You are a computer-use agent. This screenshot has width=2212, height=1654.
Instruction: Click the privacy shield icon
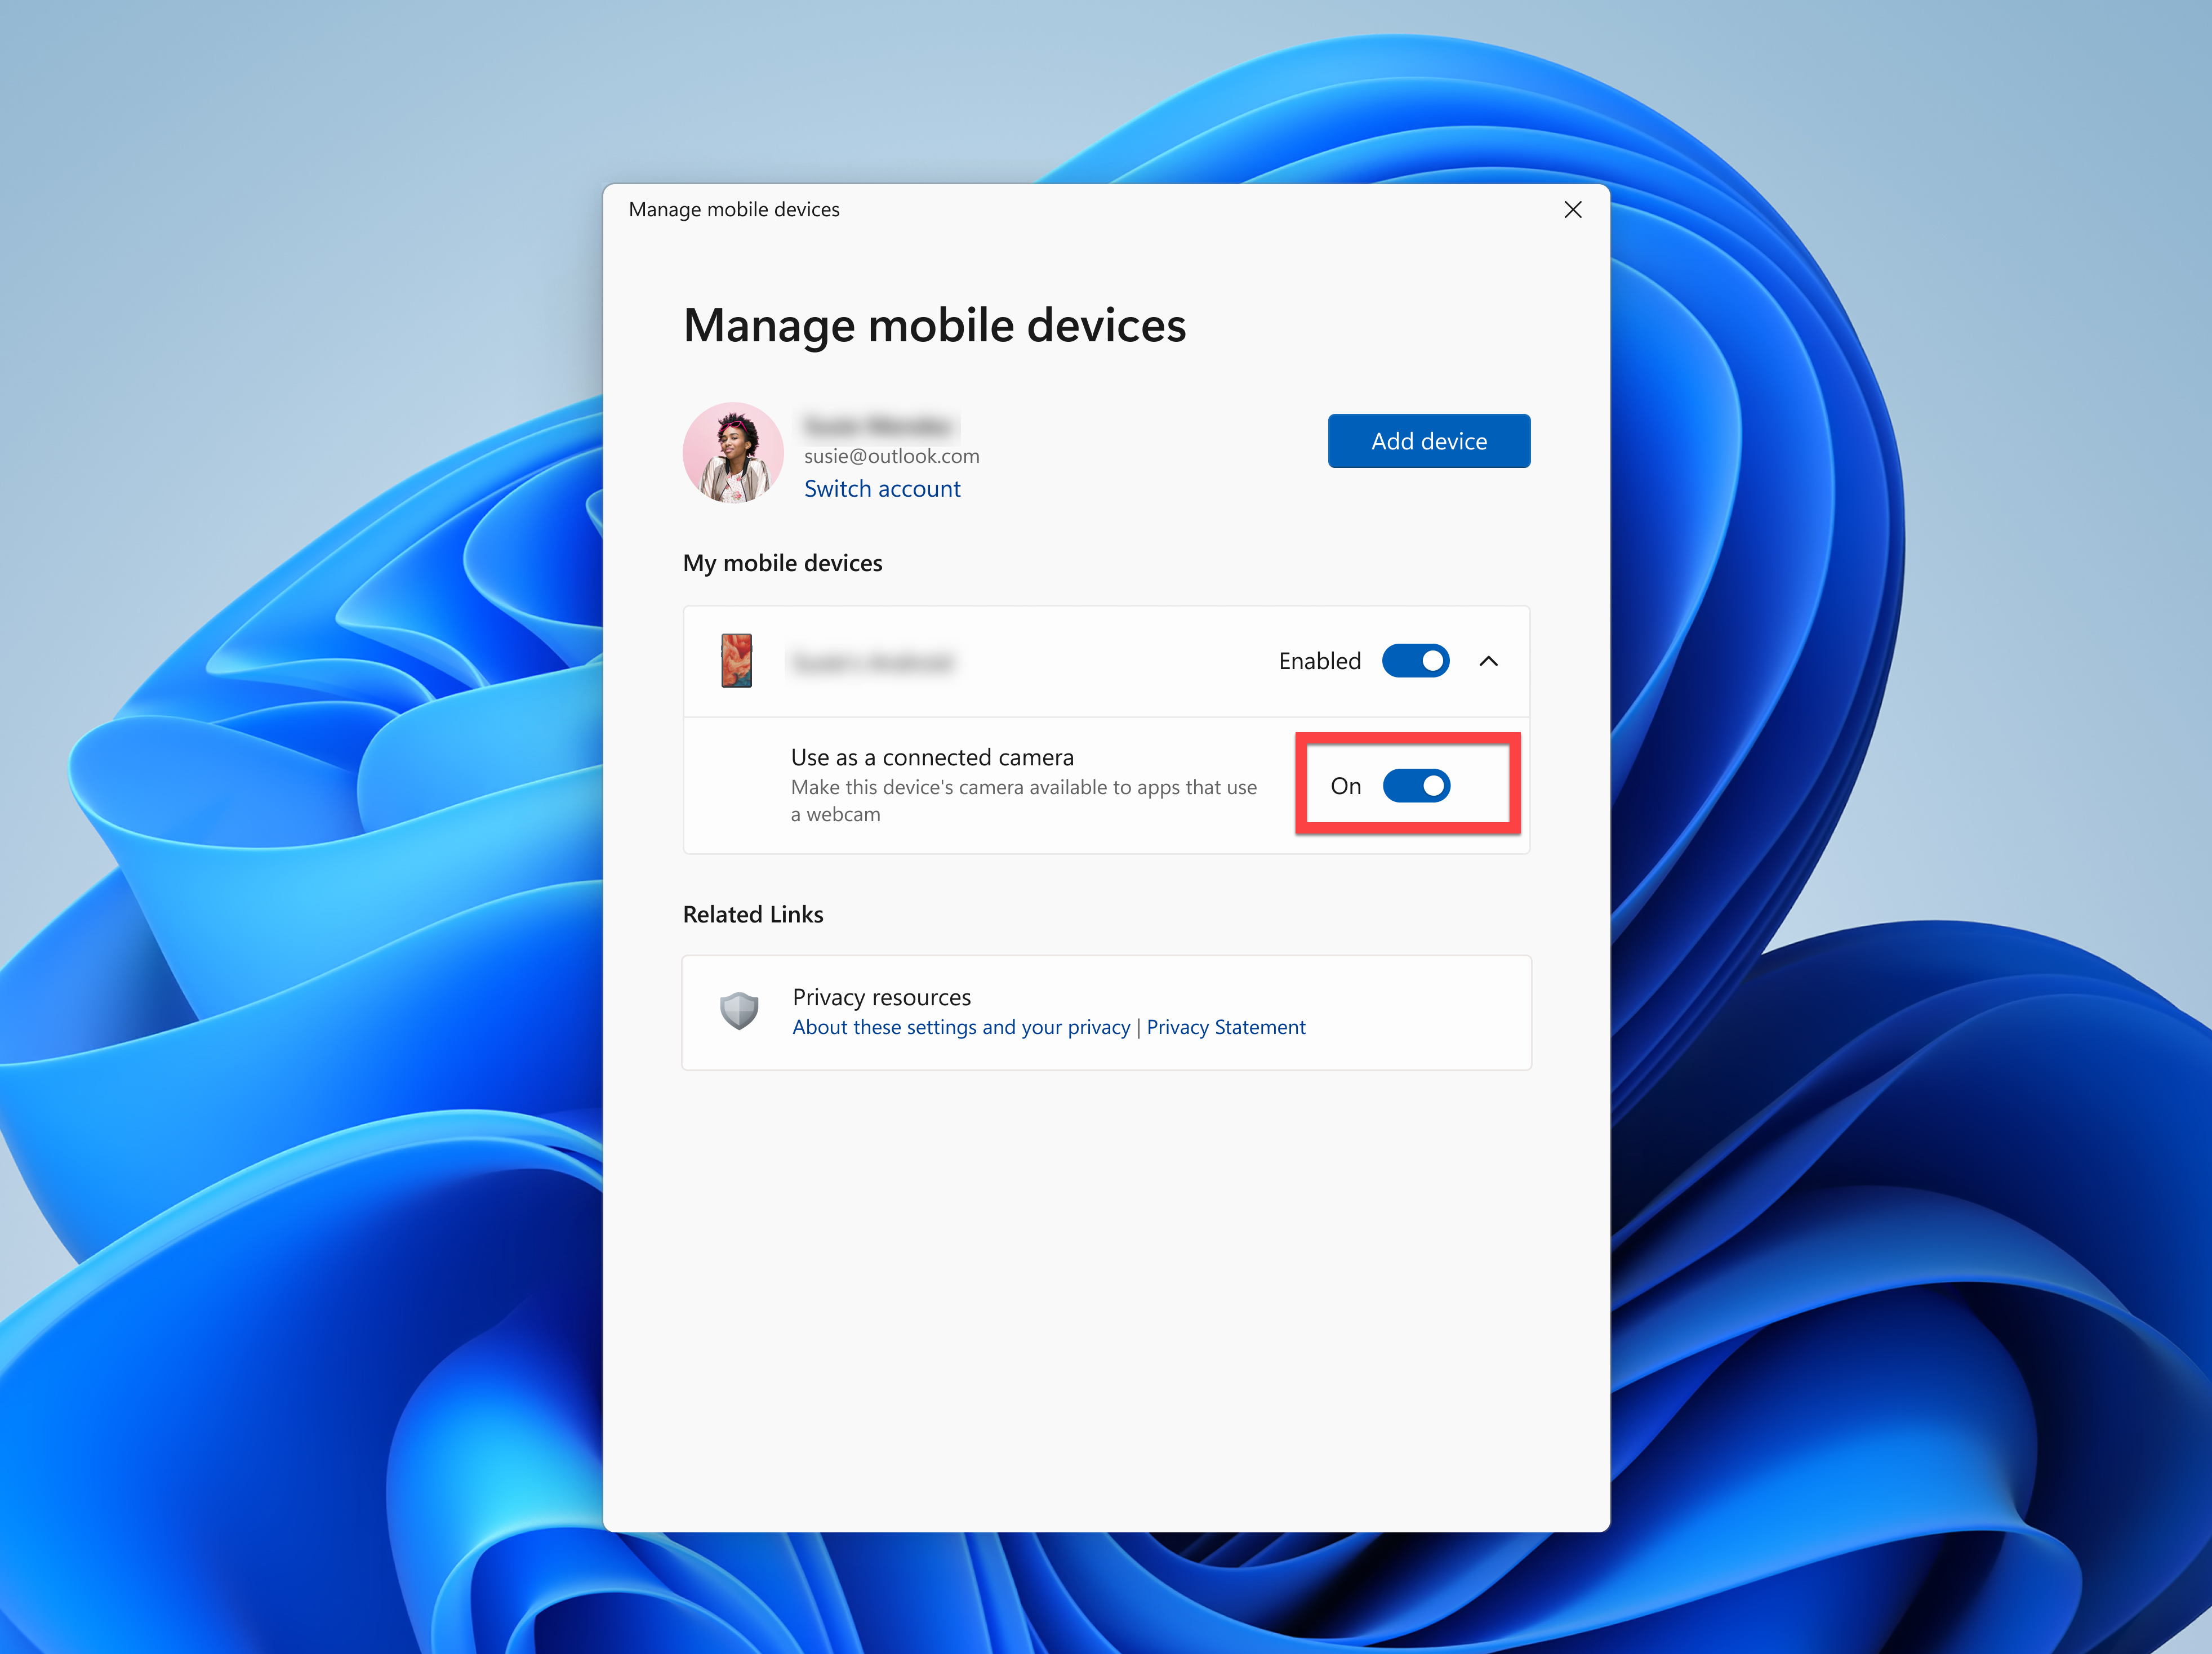(739, 1011)
